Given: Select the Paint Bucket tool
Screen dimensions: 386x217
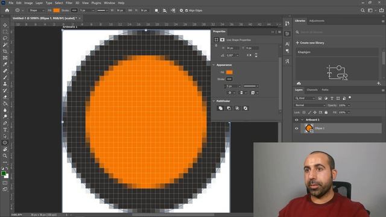Looking at the screenshot, I should pyautogui.click(x=5, y=103).
